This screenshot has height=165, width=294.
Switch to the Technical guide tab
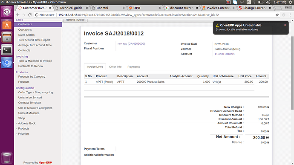point(71,8)
